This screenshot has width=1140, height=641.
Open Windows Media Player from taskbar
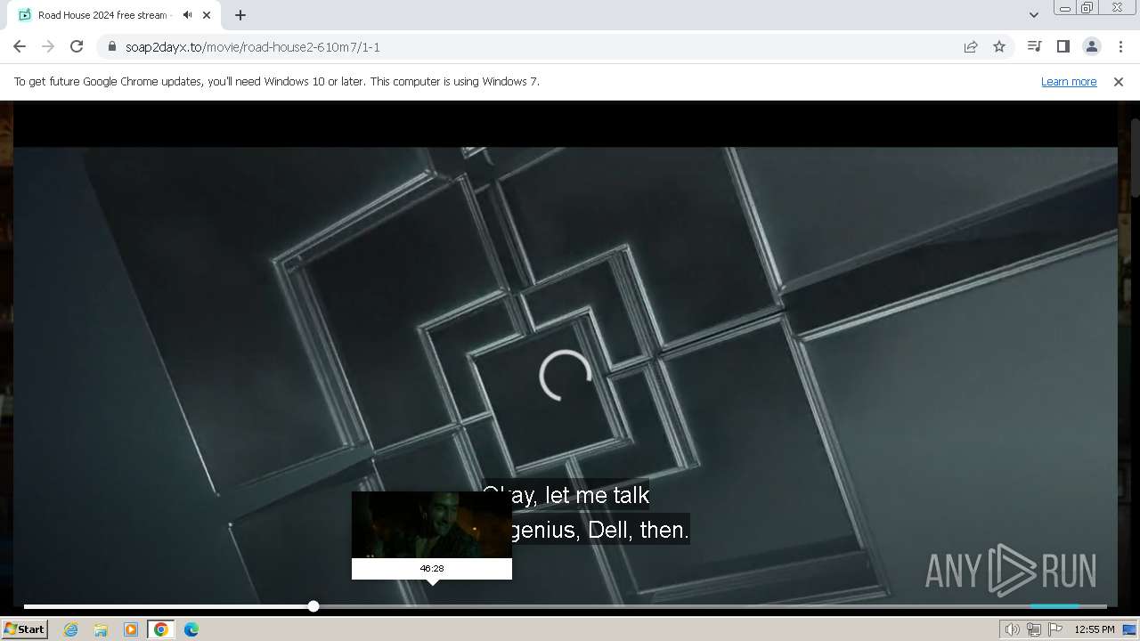pos(131,629)
